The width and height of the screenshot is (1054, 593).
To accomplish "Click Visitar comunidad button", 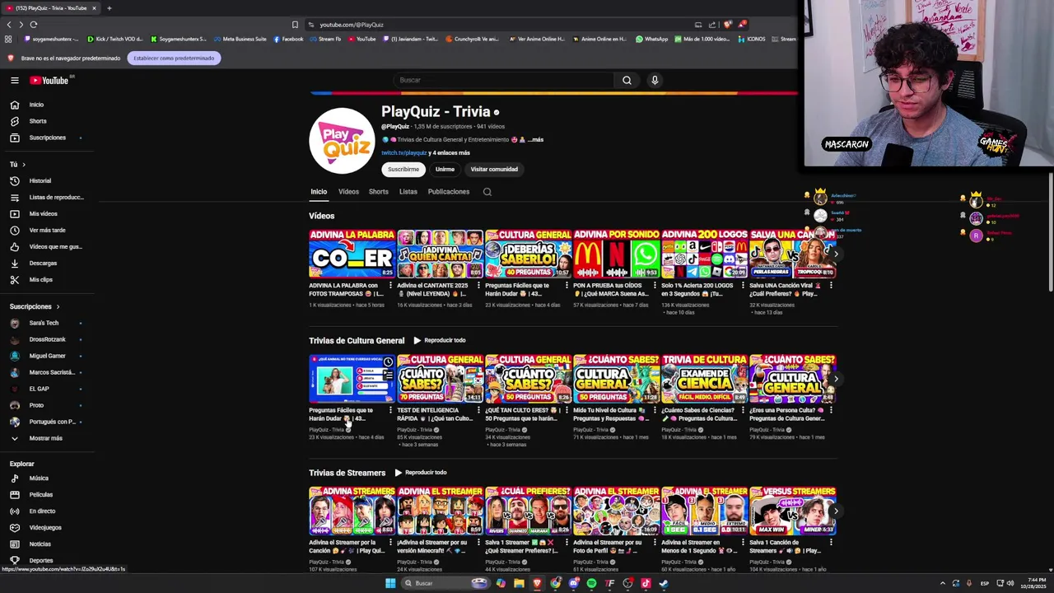I will 494,169.
